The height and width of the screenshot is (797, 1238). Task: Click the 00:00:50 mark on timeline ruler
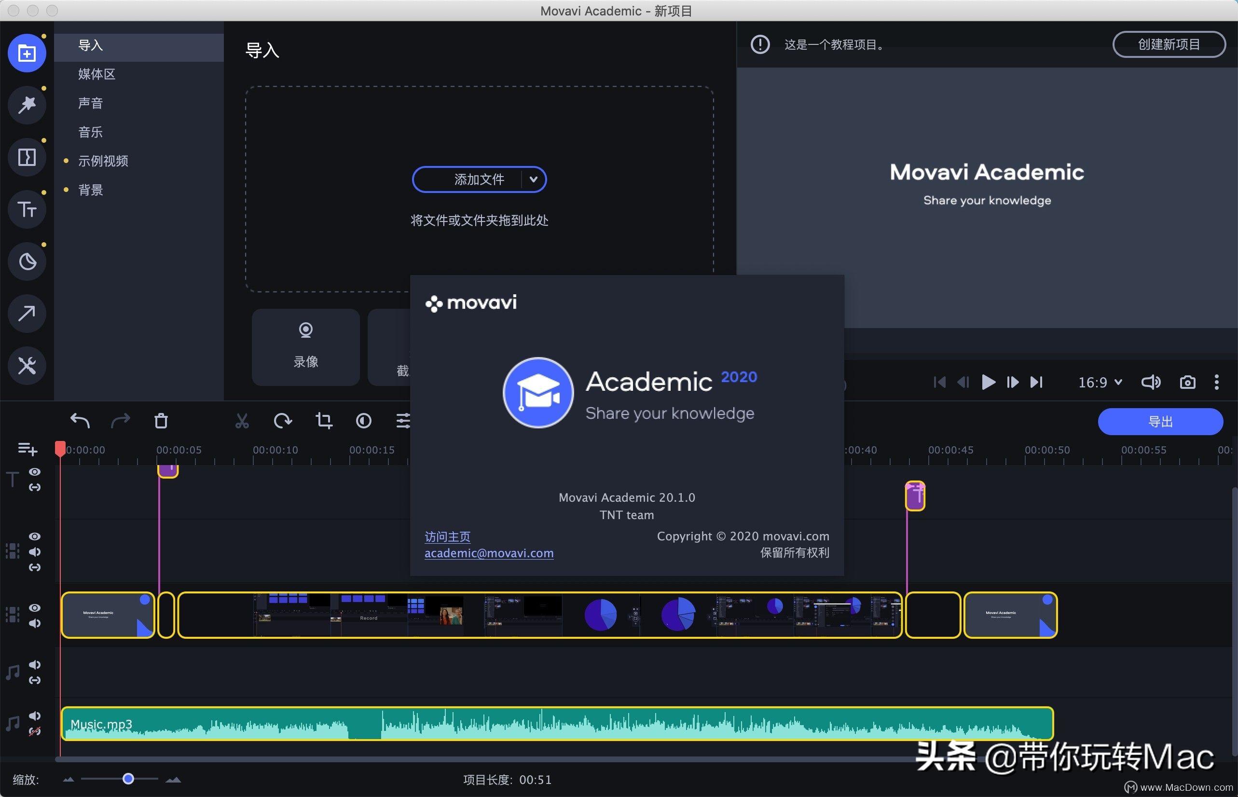pos(1047,450)
